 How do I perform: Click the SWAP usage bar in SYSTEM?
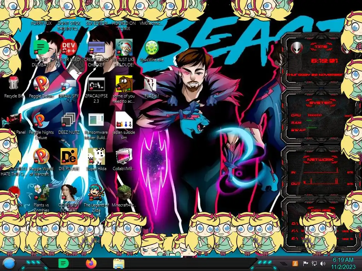311,127
